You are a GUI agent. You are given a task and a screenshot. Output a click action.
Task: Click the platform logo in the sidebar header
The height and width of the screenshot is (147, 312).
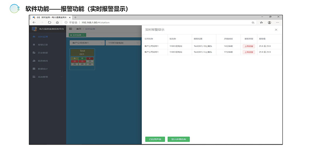(34, 29)
